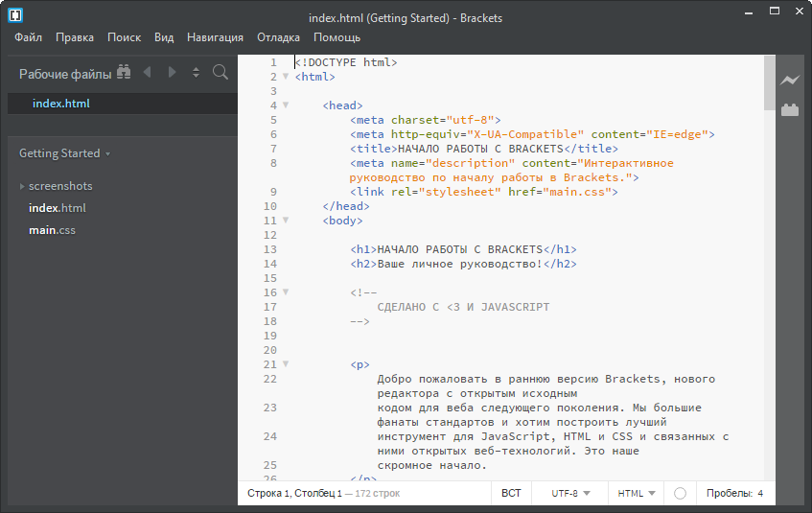Click the editor vertical scrollbar thumb
Image resolution: width=812 pixels, height=513 pixels.
tap(769, 82)
